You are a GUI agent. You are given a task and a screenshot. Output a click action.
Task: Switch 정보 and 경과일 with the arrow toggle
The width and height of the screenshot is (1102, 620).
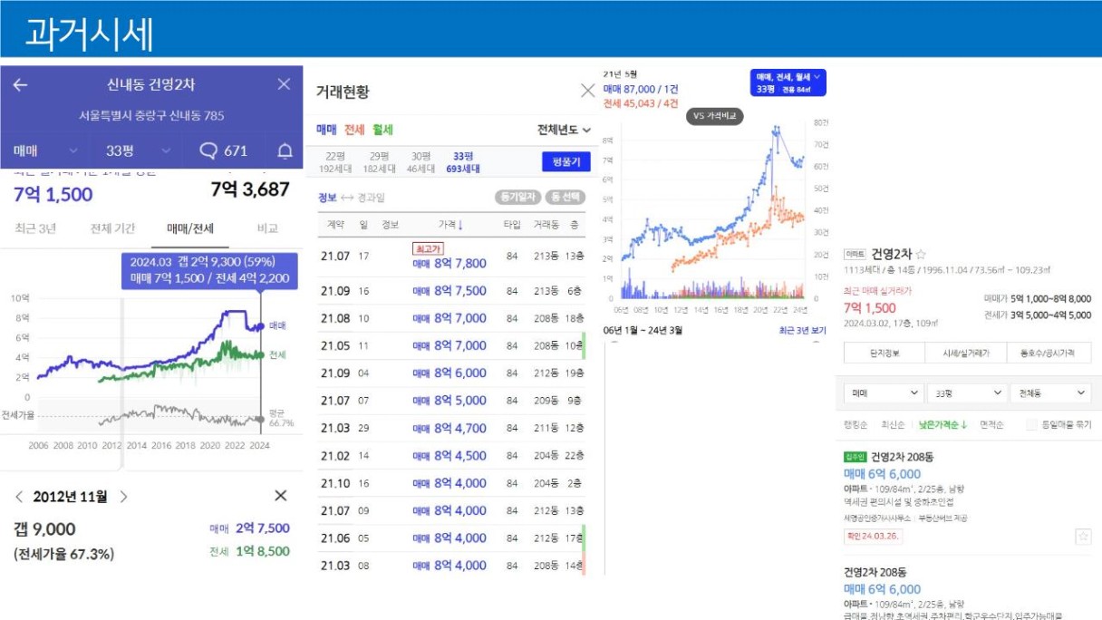346,197
